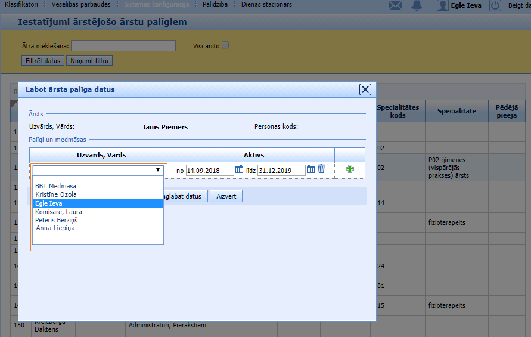This screenshot has width=531, height=337.
Task: Select Kristīne Ozola from dropdown list
Action: click(x=56, y=194)
